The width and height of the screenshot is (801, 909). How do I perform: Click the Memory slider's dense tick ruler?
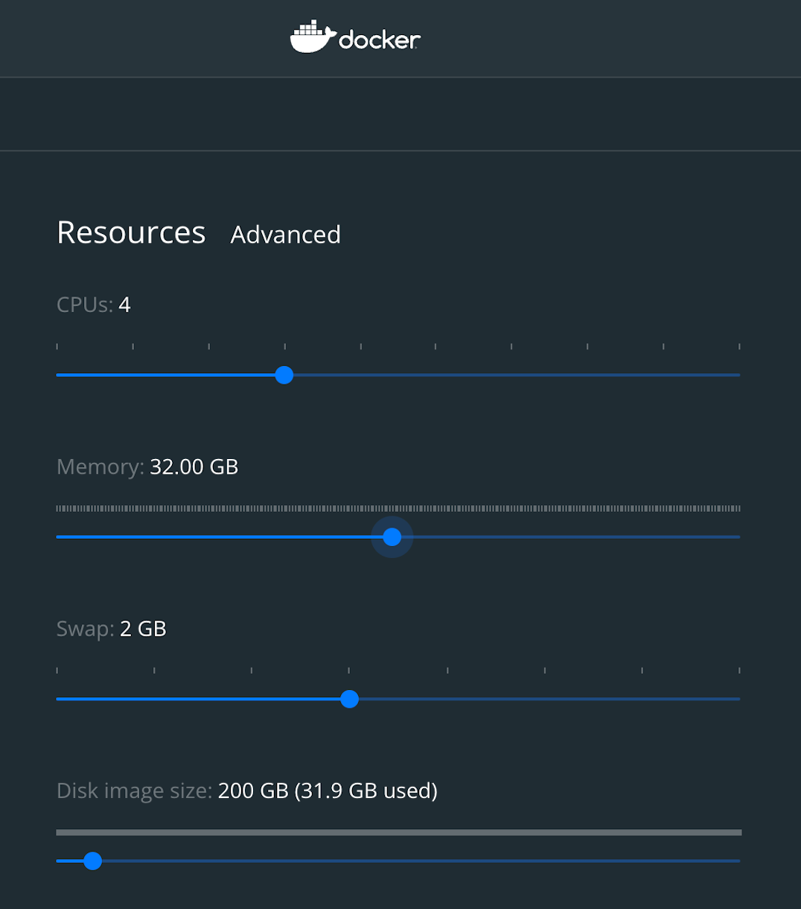(398, 508)
